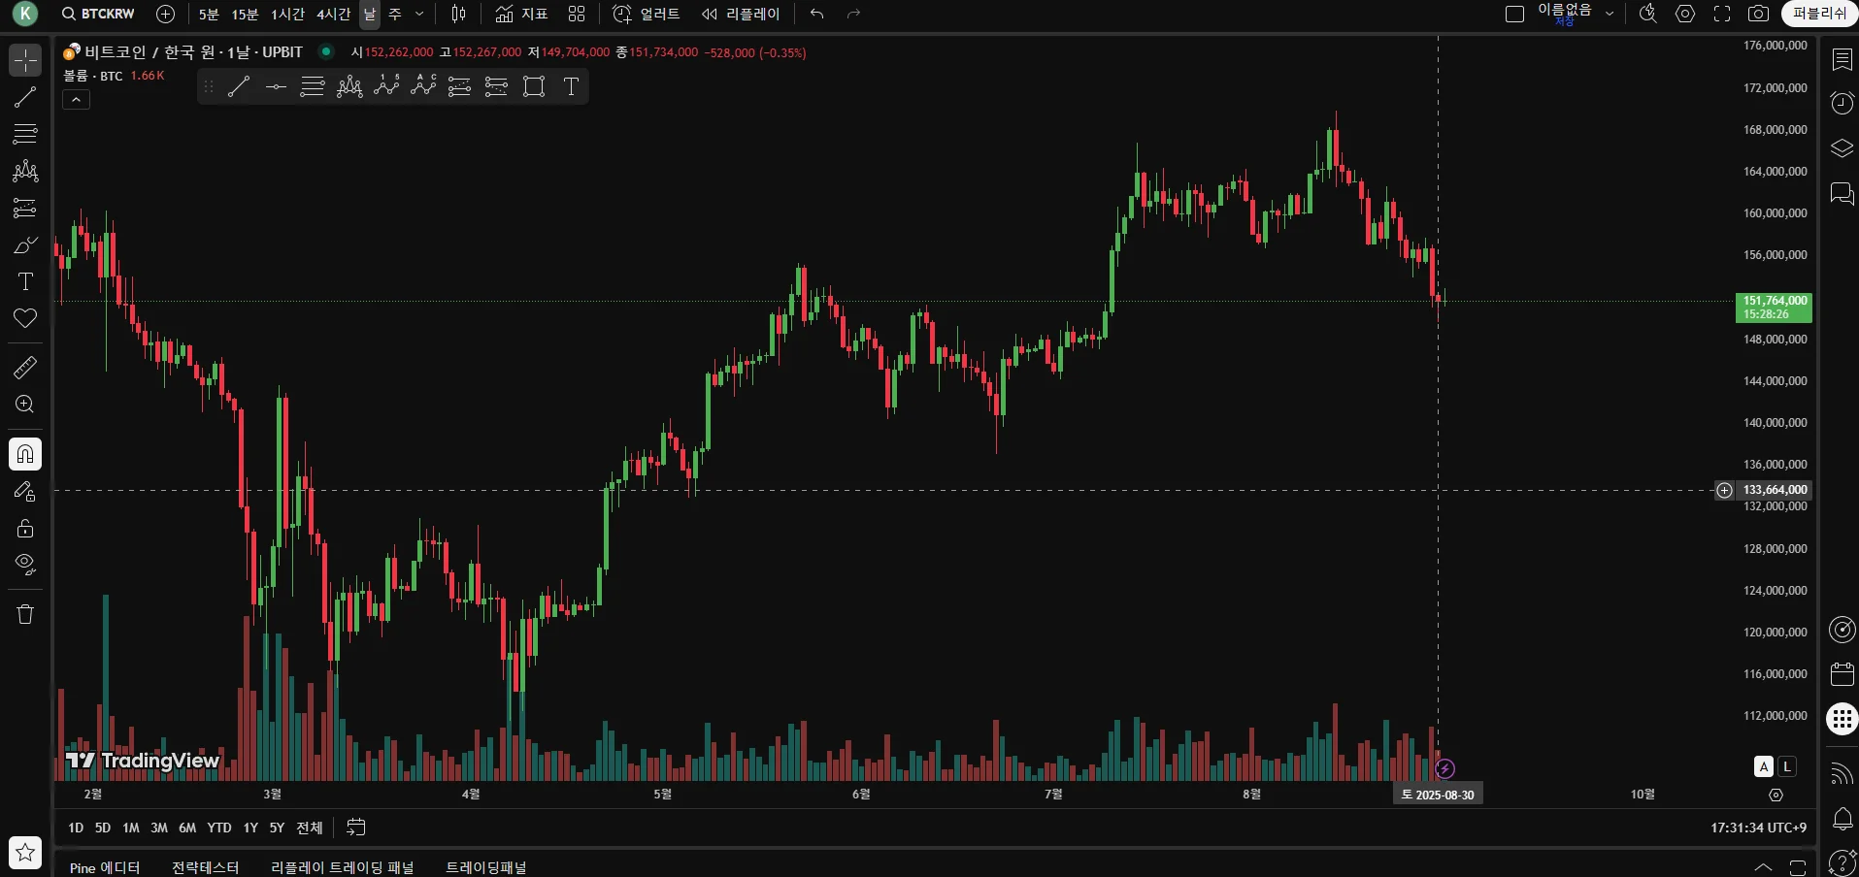Image resolution: width=1859 pixels, height=877 pixels.
Task: Open the watchlist panel icon
Action: tap(1842, 60)
